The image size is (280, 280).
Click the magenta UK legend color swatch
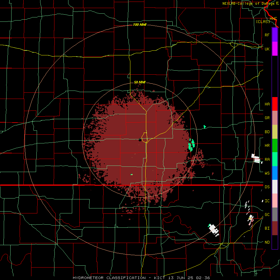(x=275, y=49)
